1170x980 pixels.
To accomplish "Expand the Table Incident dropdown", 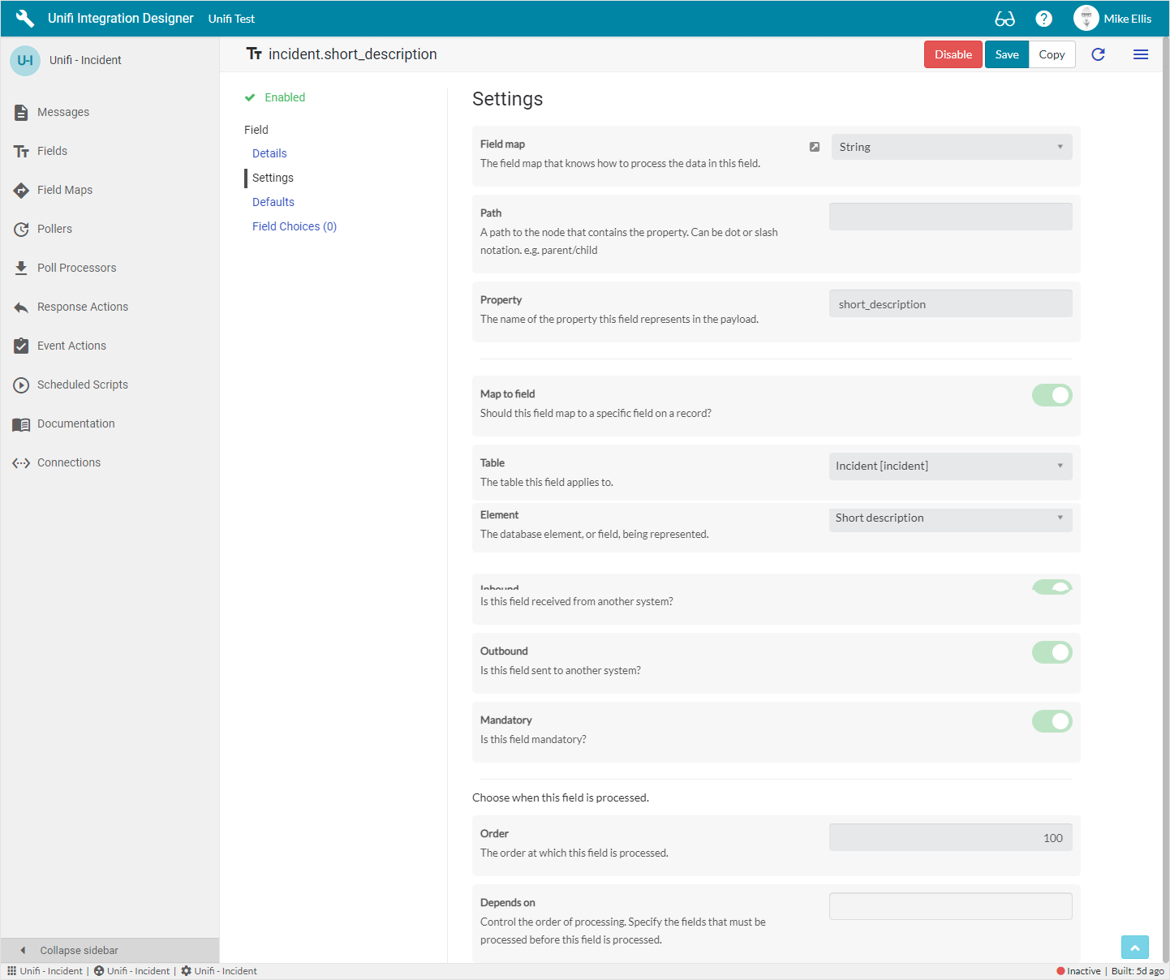I will point(950,466).
